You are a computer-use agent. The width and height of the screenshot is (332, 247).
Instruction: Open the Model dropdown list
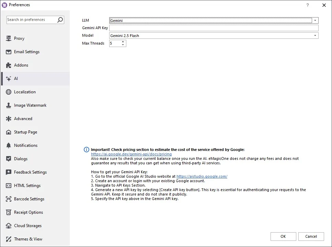click(x=315, y=36)
